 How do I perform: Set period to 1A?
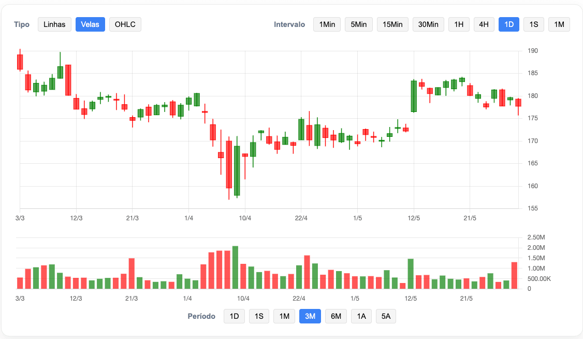coord(361,316)
